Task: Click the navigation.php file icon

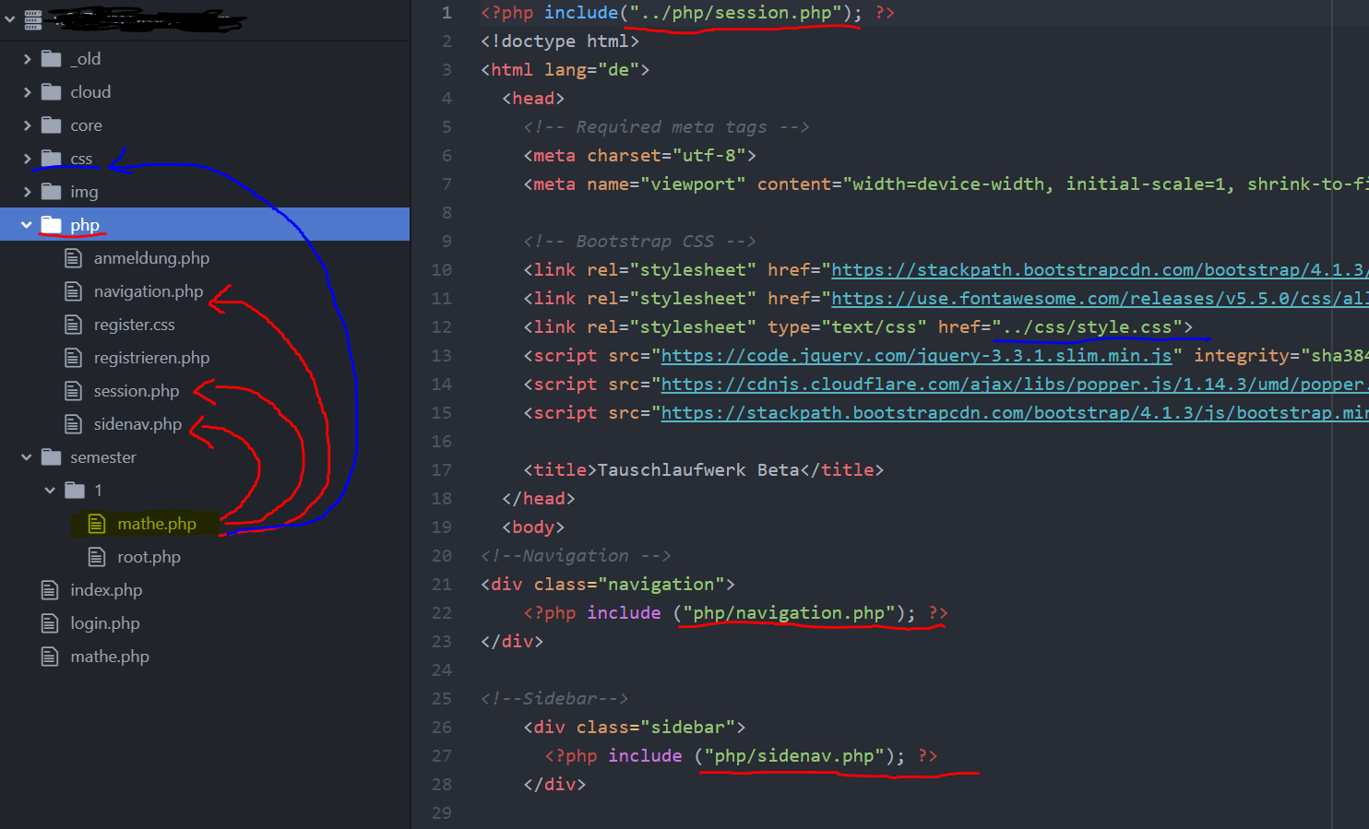Action: click(74, 291)
